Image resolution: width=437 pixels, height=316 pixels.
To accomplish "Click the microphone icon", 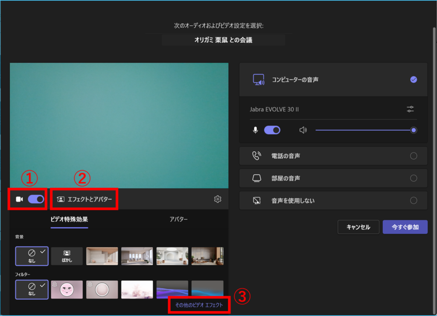I will 255,130.
